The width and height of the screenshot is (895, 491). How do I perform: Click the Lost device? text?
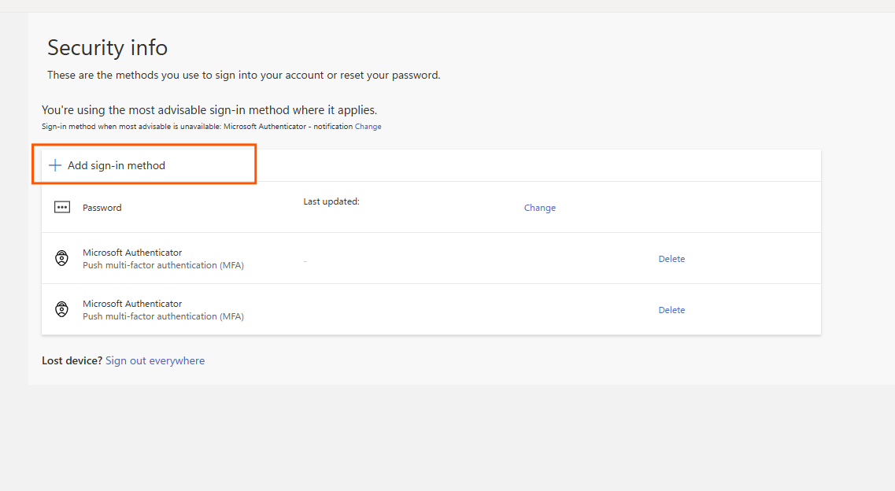coord(72,360)
